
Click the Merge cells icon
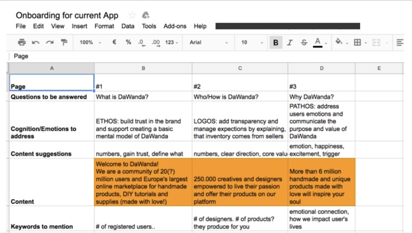(x=376, y=43)
